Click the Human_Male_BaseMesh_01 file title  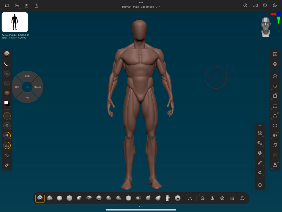coord(141,7)
